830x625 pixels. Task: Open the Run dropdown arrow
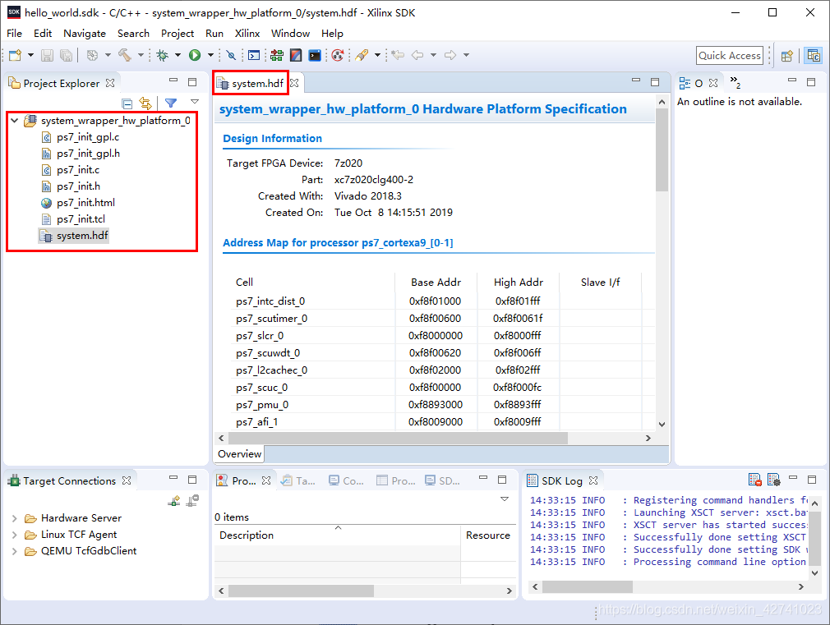click(210, 55)
